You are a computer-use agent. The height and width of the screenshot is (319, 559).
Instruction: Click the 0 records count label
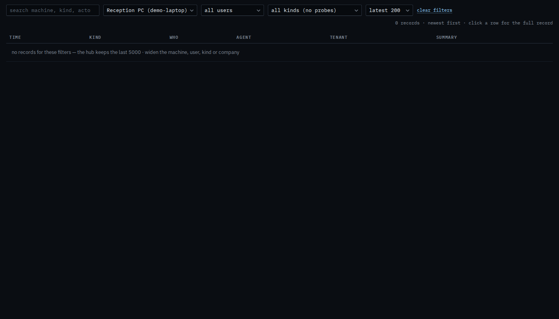[x=407, y=23]
